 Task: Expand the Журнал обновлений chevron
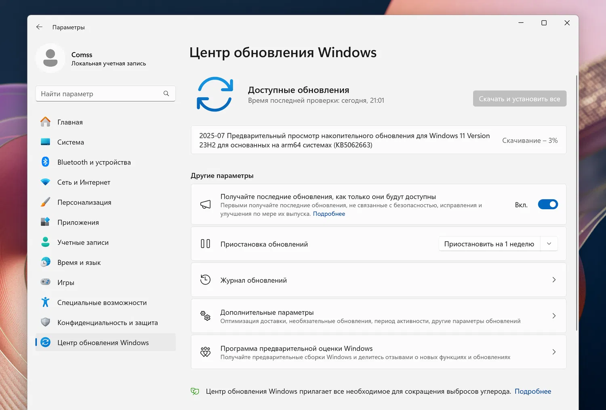pos(554,280)
